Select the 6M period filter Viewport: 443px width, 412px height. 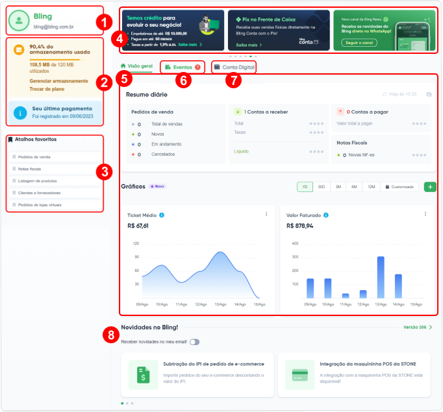point(354,187)
